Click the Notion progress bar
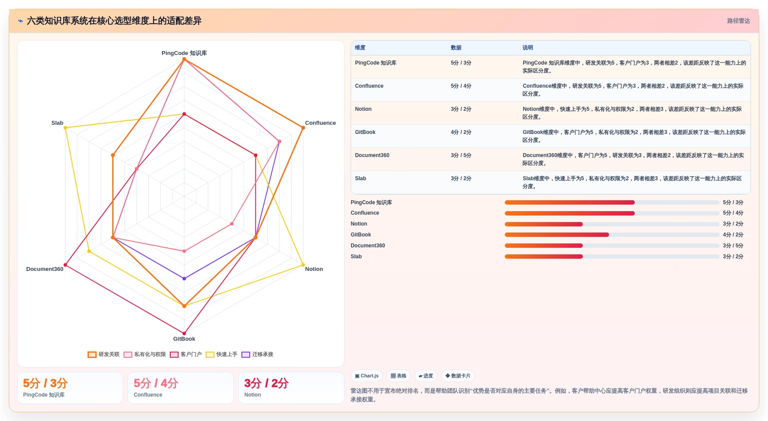This screenshot has height=421, width=768. coord(612,224)
